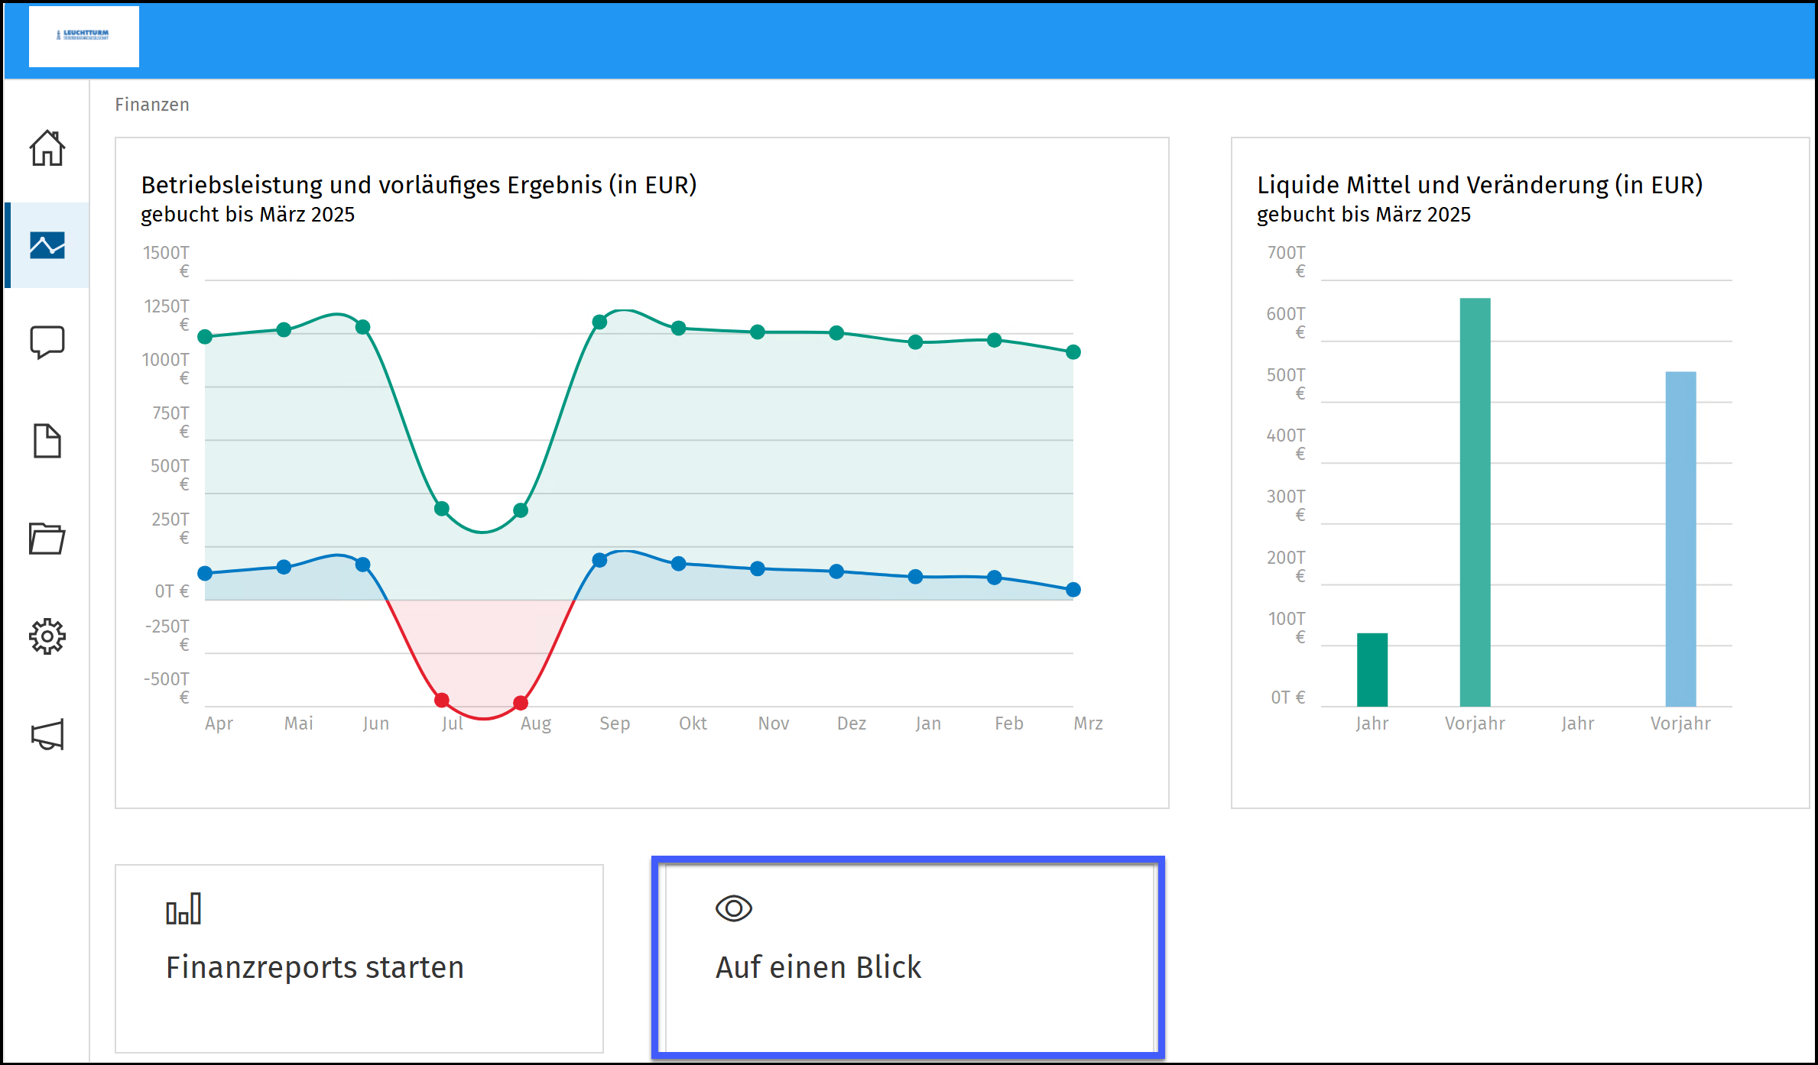Open the document page icon in sidebar
This screenshot has height=1065, width=1818.
point(47,441)
